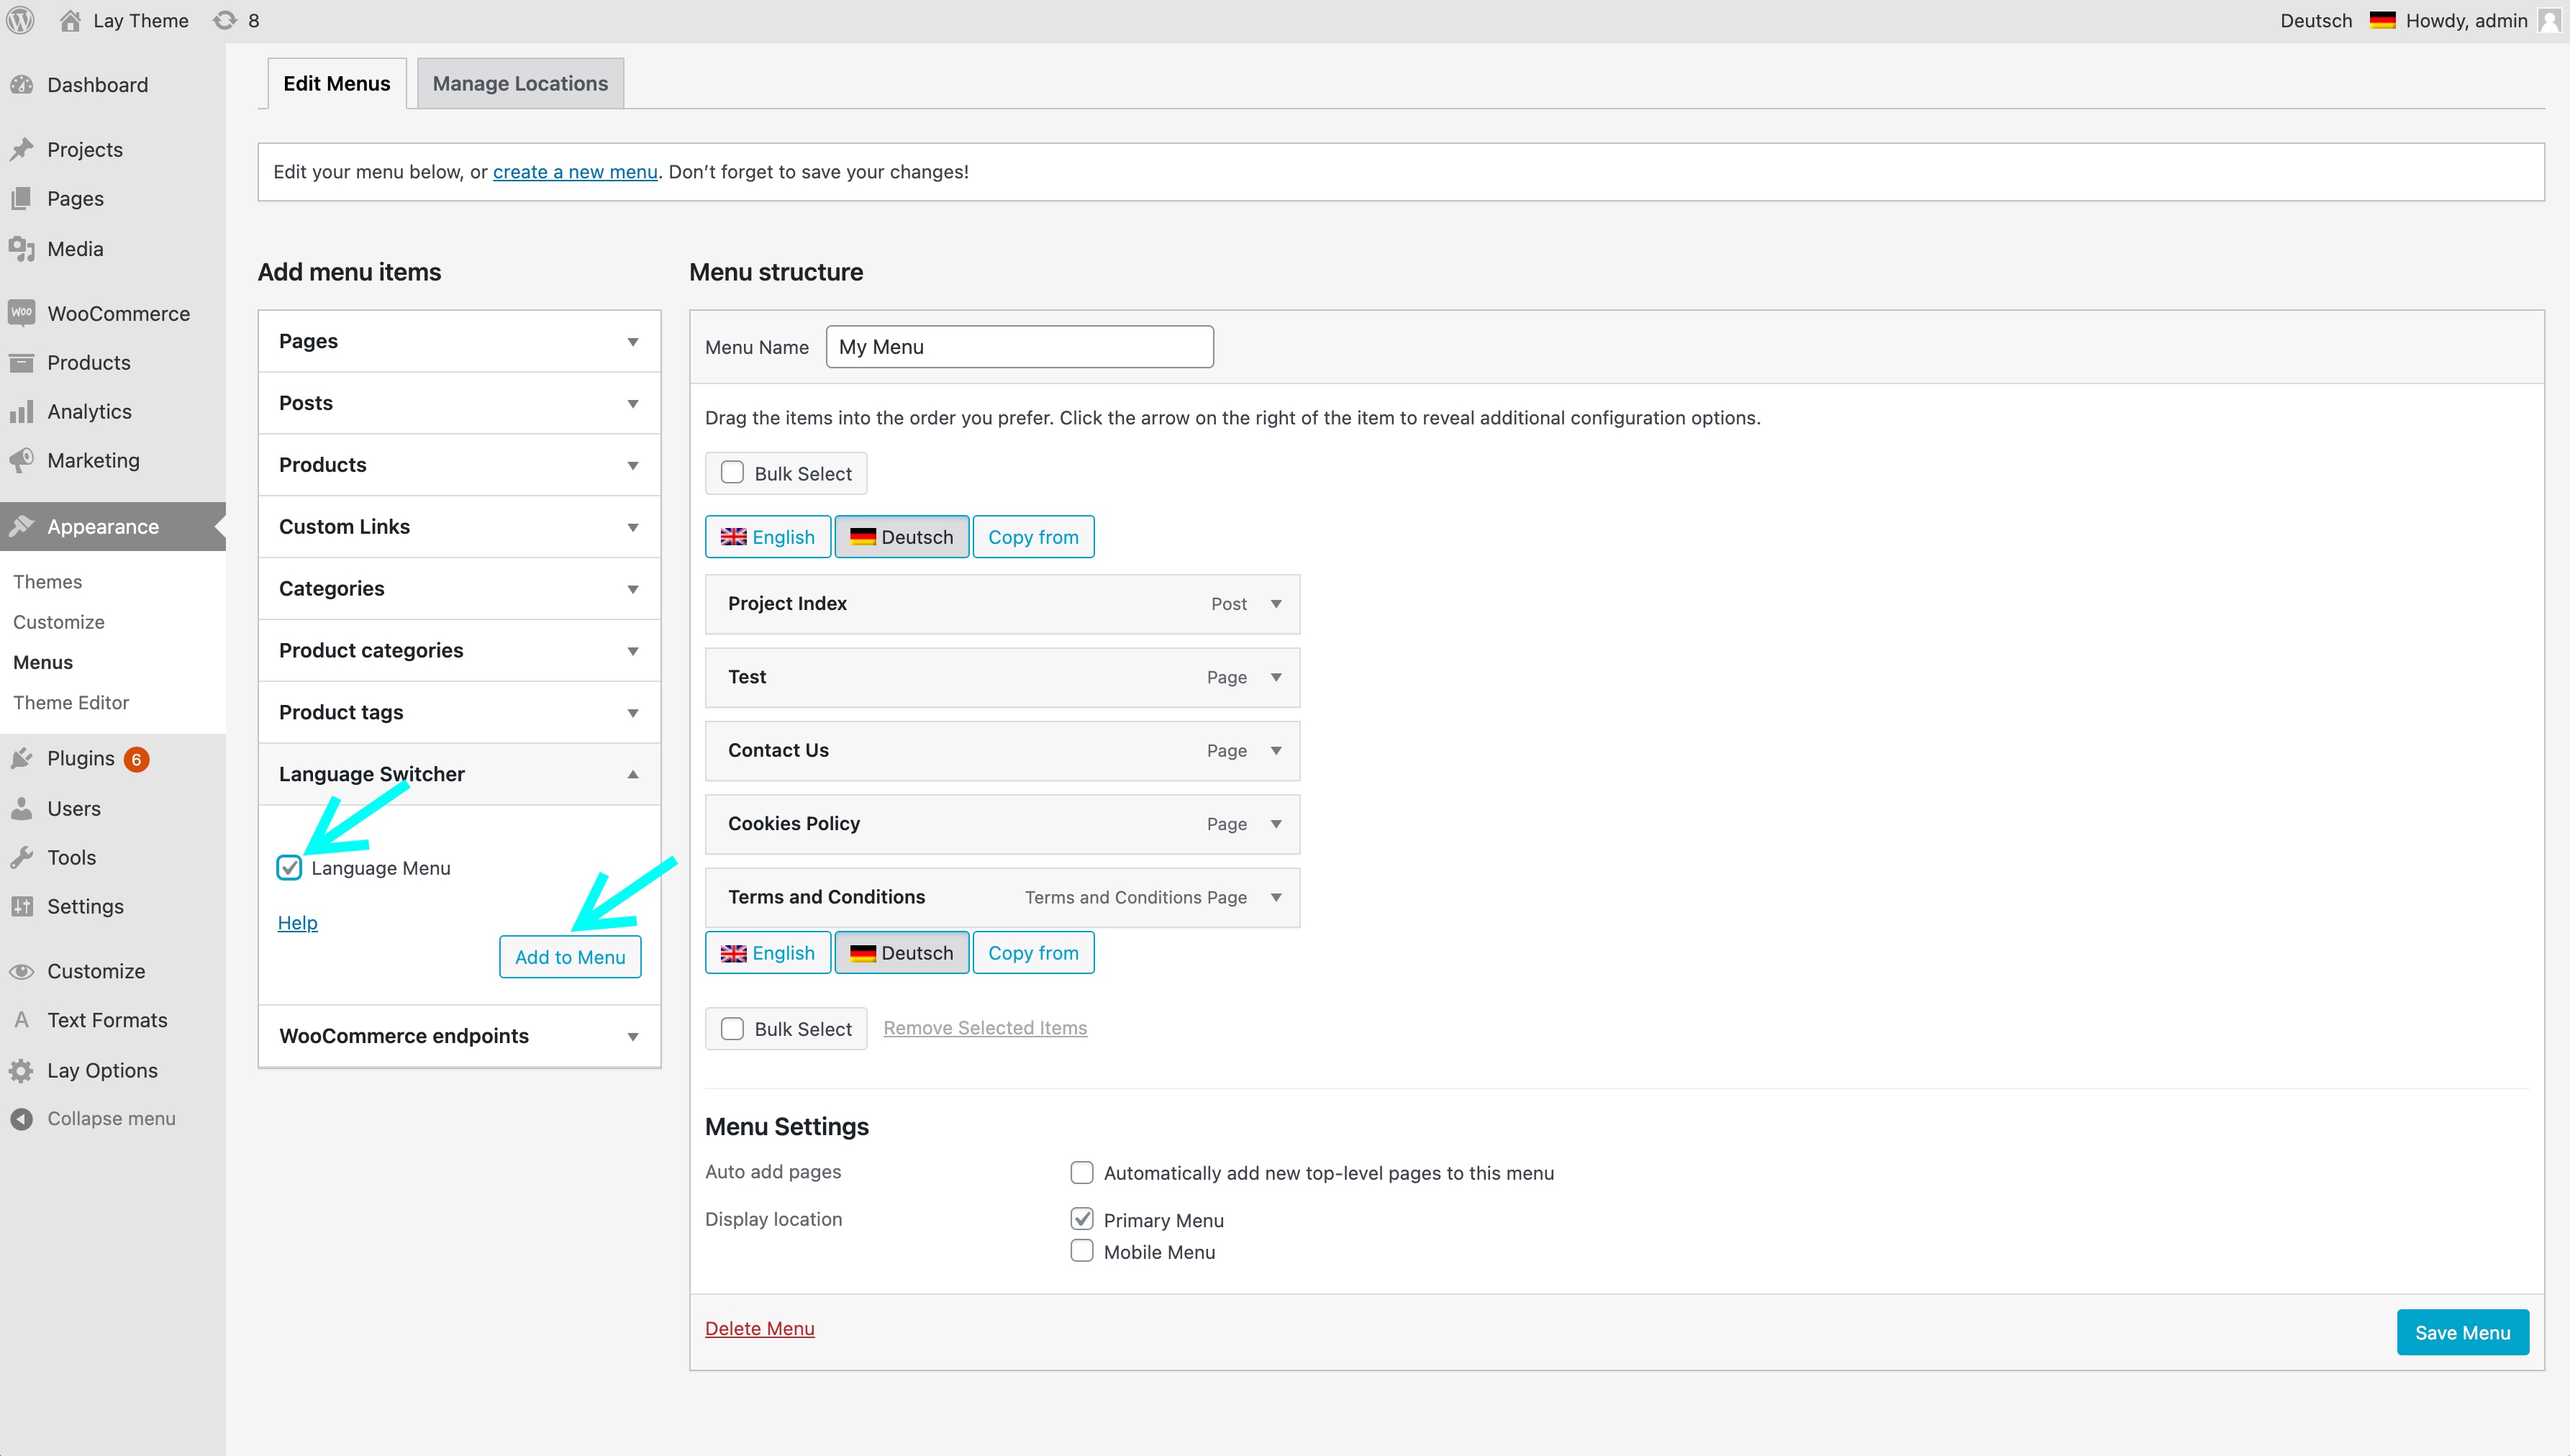
Task: Select the bottom English language button
Action: pos(768,953)
